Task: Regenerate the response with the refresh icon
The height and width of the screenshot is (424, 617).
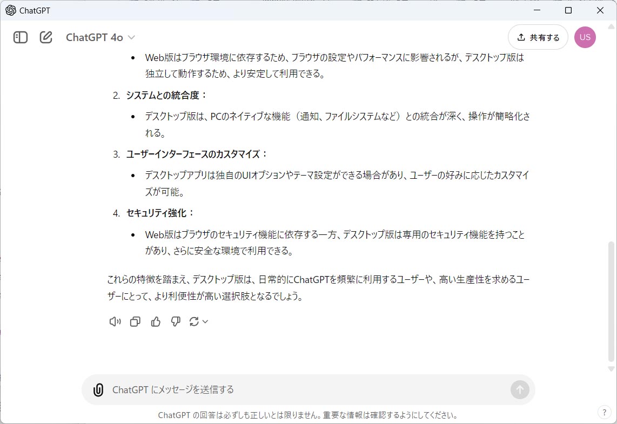Action: (194, 322)
